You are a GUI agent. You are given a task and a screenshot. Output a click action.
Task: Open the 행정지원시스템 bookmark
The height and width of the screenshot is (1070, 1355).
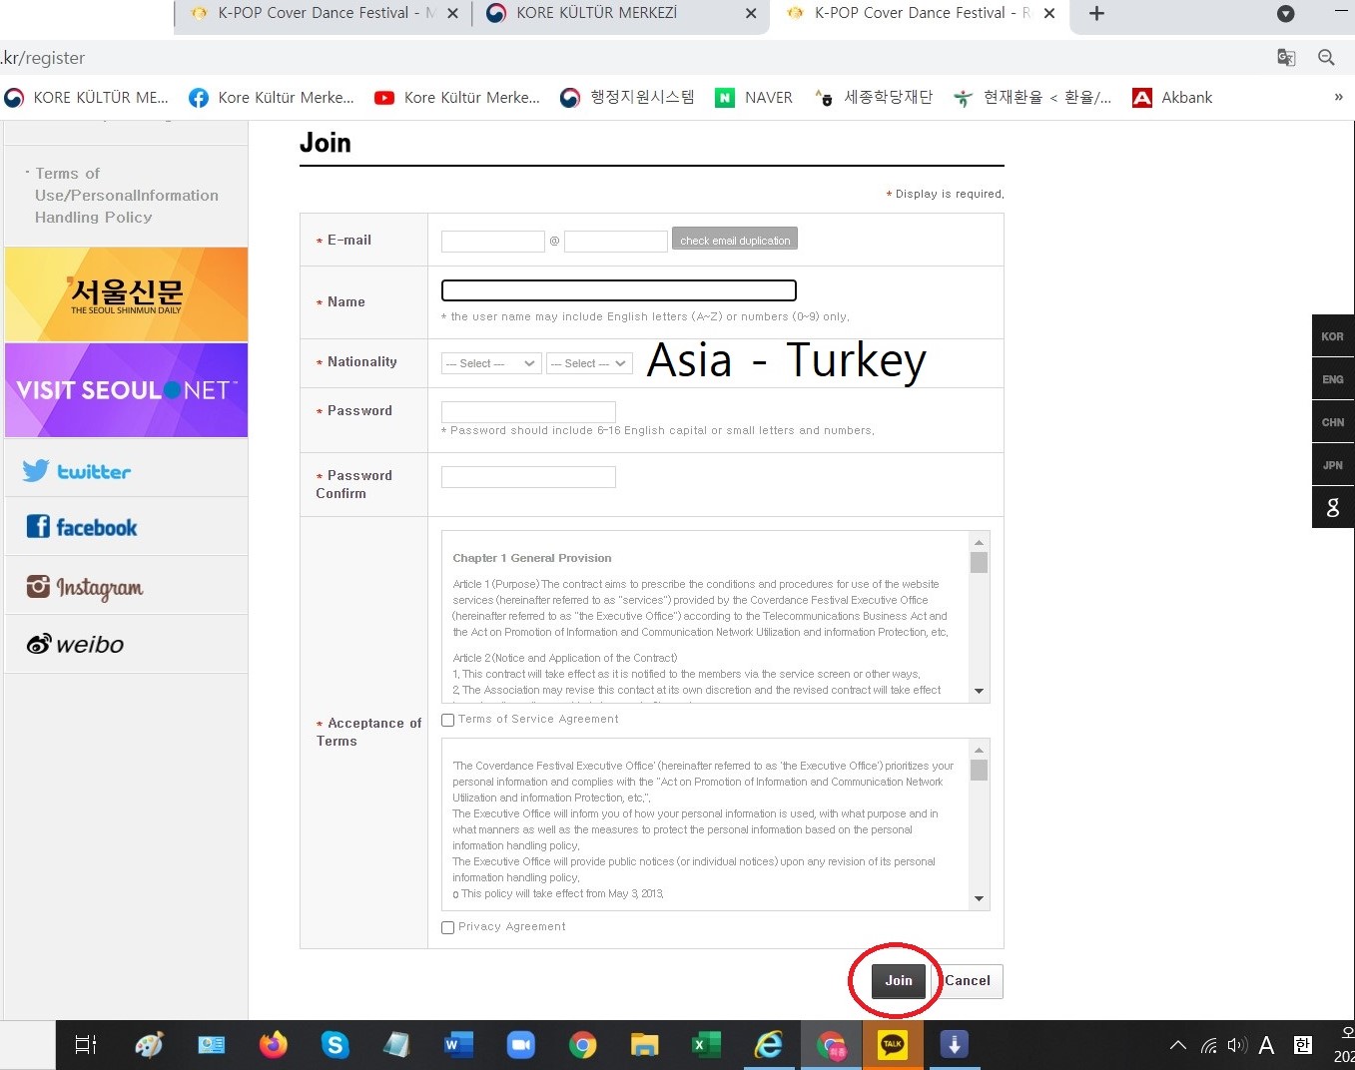click(x=627, y=97)
